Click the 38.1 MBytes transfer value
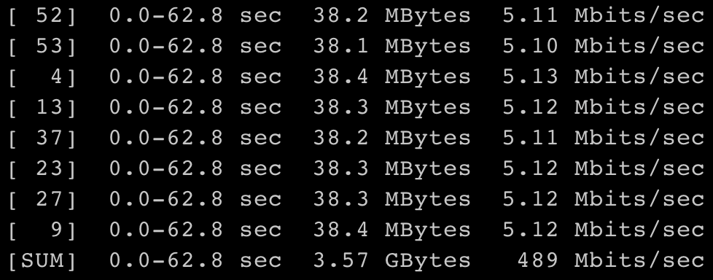The height and width of the screenshot is (280, 713). [391, 47]
